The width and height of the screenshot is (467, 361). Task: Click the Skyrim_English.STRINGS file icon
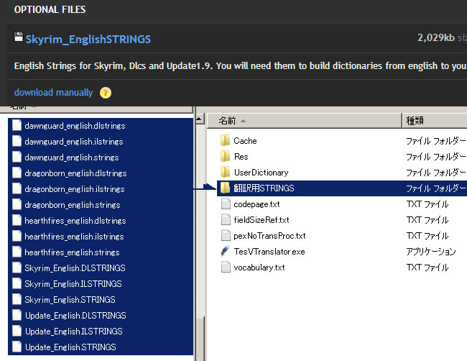point(17,299)
